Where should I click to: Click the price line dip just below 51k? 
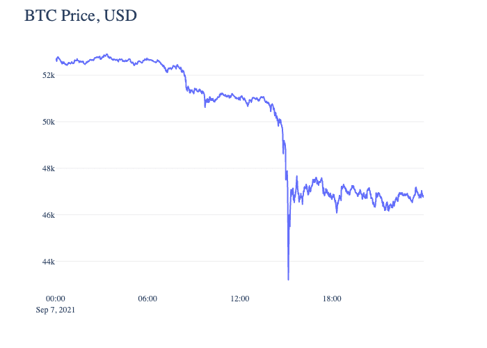coord(205,106)
